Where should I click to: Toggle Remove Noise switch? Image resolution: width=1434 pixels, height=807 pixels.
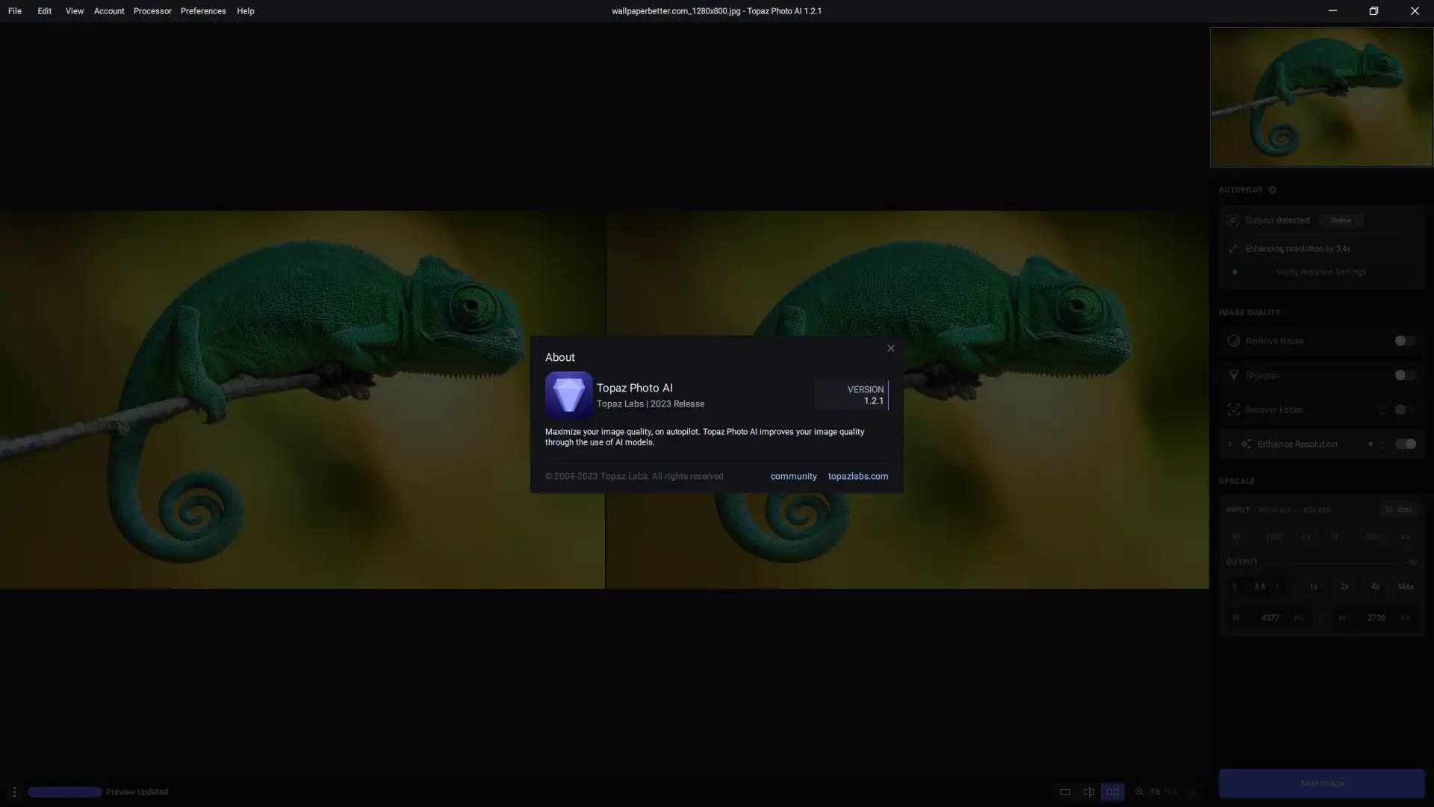tap(1404, 341)
